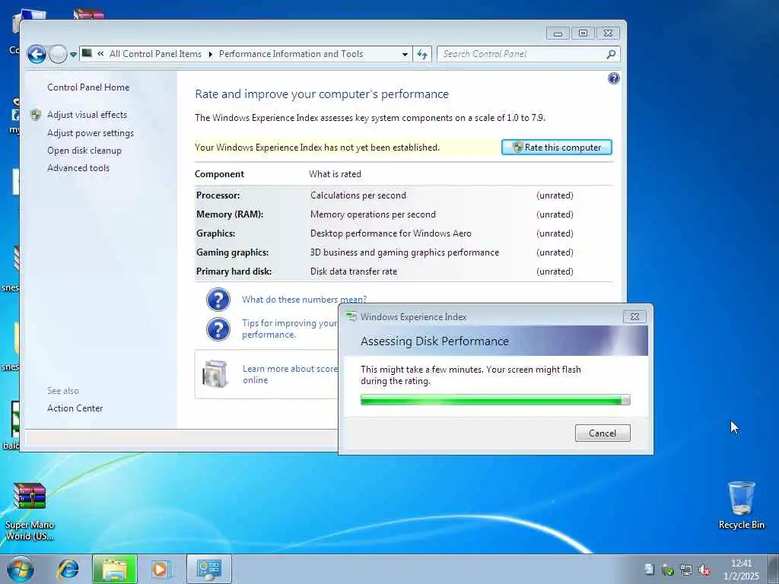Screen dimensions: 779x584
Task: Click the shield icon beside Adjust visual effects
Action: tap(36, 116)
